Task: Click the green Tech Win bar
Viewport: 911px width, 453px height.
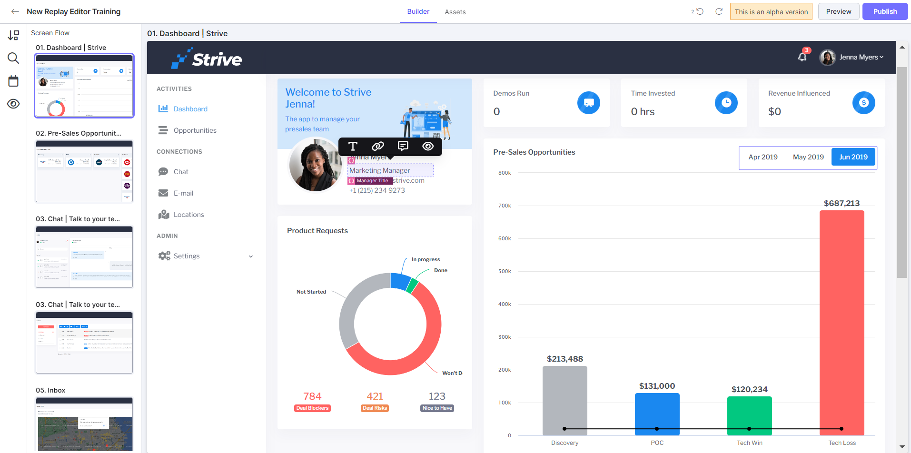Action: pos(750,416)
